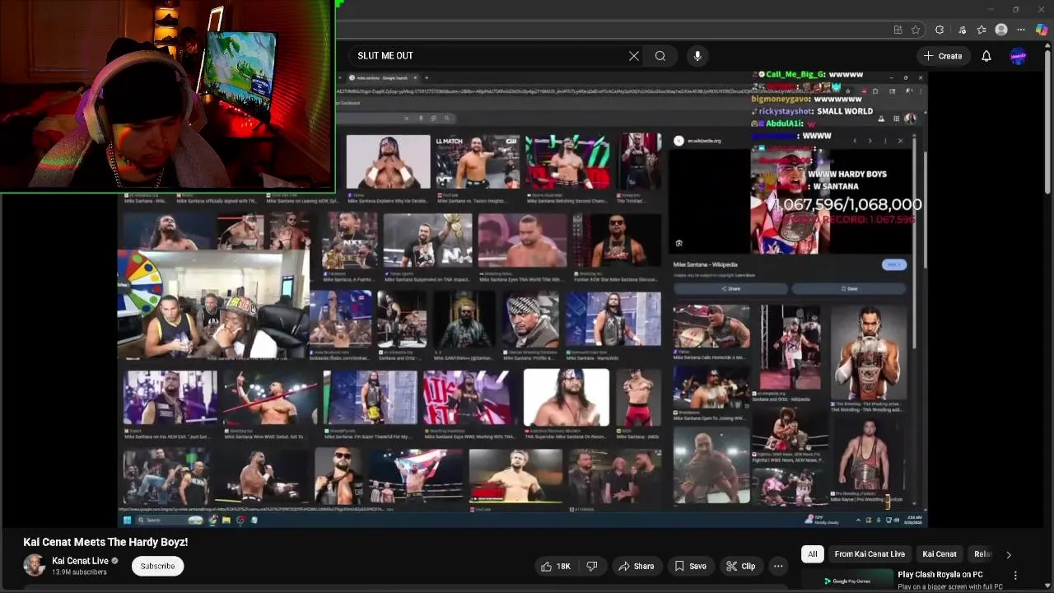Screen dimensions: 1054x593
Task: Dislike the video with thumbs-down
Action: coord(592,566)
